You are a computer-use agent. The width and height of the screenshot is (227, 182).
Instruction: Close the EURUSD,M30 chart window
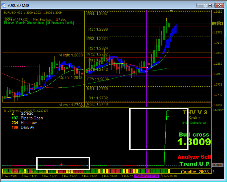(219, 5)
